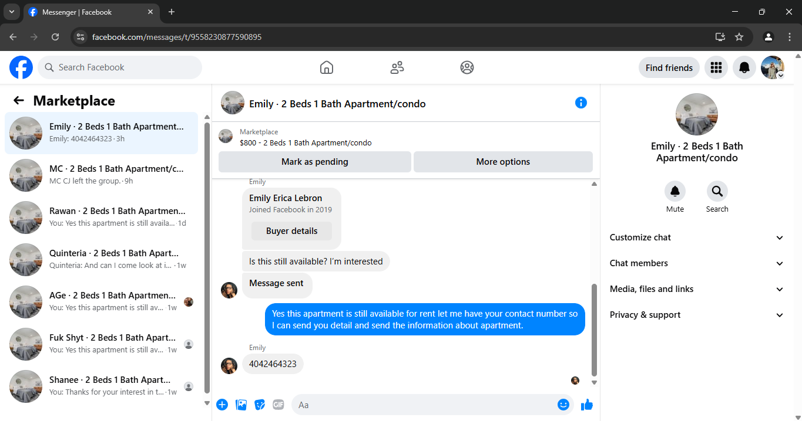Select the MC conversation in list
This screenshot has height=421, width=802.
[x=101, y=175]
